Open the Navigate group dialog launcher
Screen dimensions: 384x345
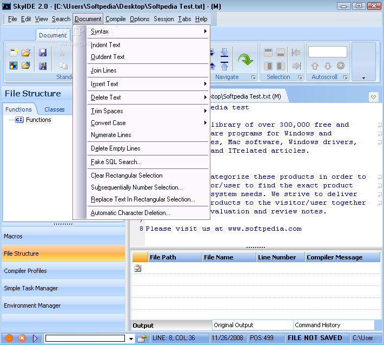pyautogui.click(x=253, y=77)
